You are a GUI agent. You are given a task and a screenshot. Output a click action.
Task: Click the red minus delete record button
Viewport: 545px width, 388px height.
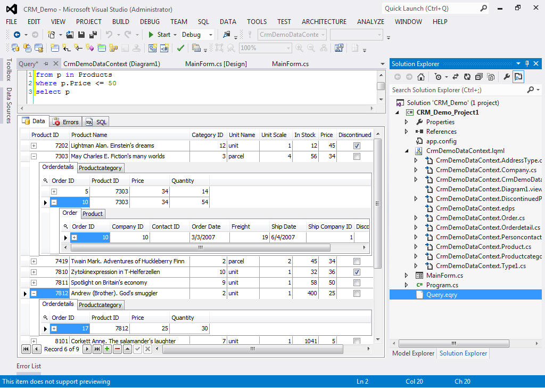pos(117,349)
